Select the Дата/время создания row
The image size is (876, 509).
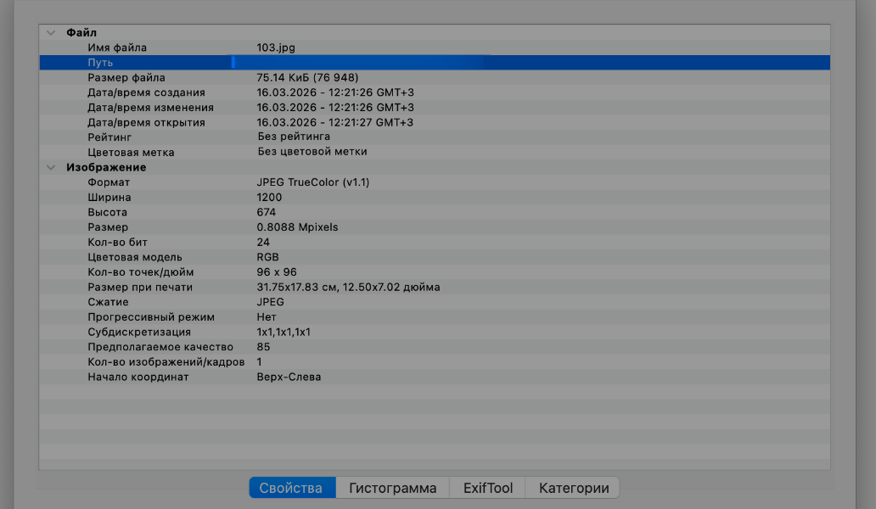[x=146, y=92]
